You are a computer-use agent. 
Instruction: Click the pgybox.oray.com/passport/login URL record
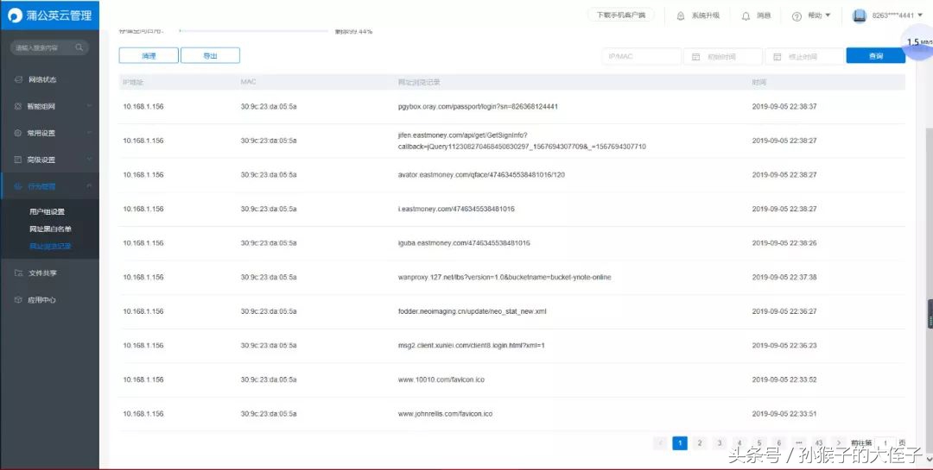point(478,107)
